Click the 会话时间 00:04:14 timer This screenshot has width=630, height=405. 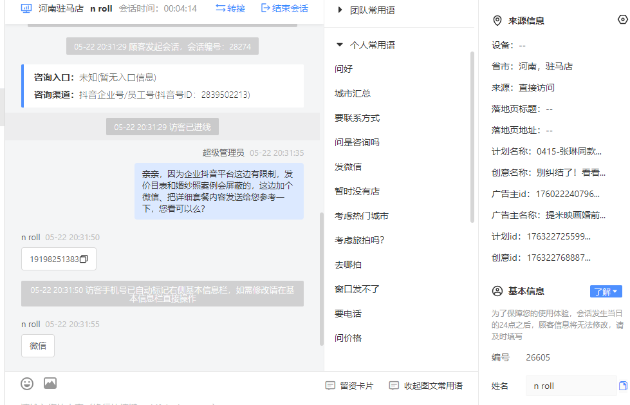[x=158, y=8]
